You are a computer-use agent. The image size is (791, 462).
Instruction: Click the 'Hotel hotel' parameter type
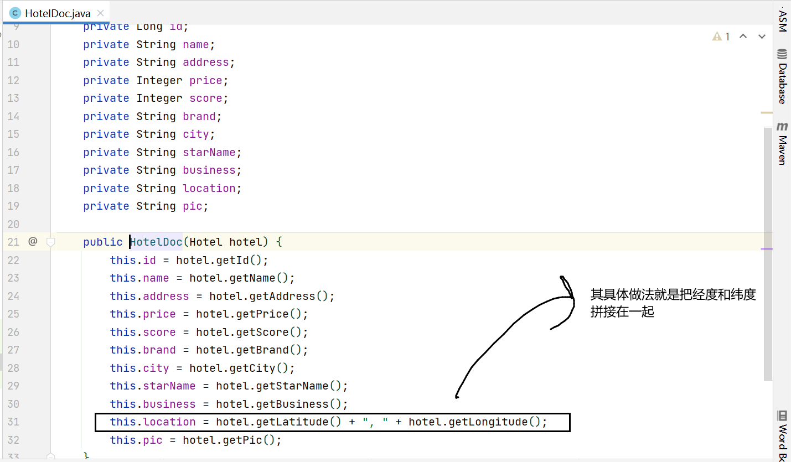206,242
